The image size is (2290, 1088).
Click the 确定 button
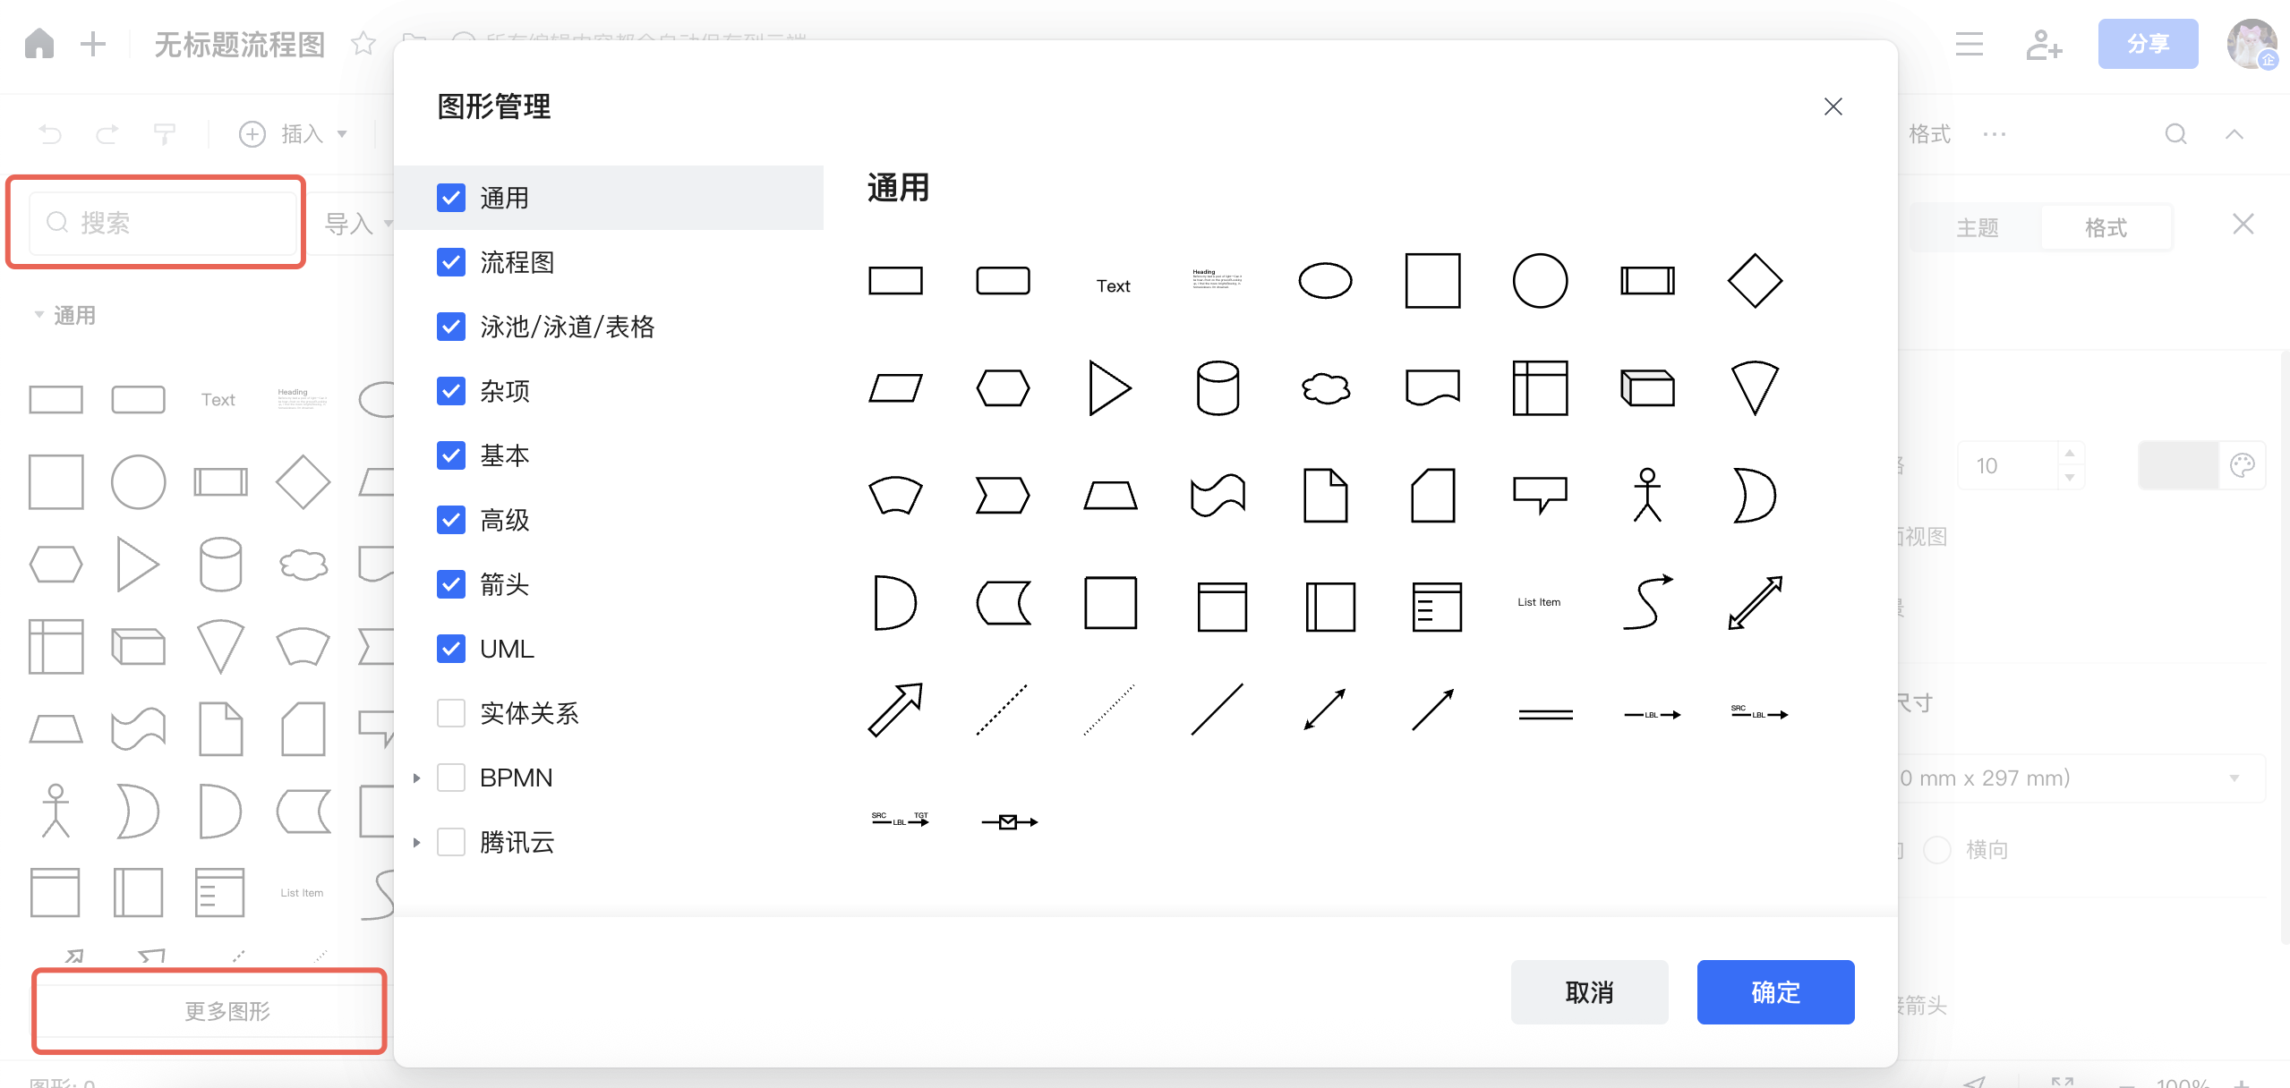tap(1775, 992)
